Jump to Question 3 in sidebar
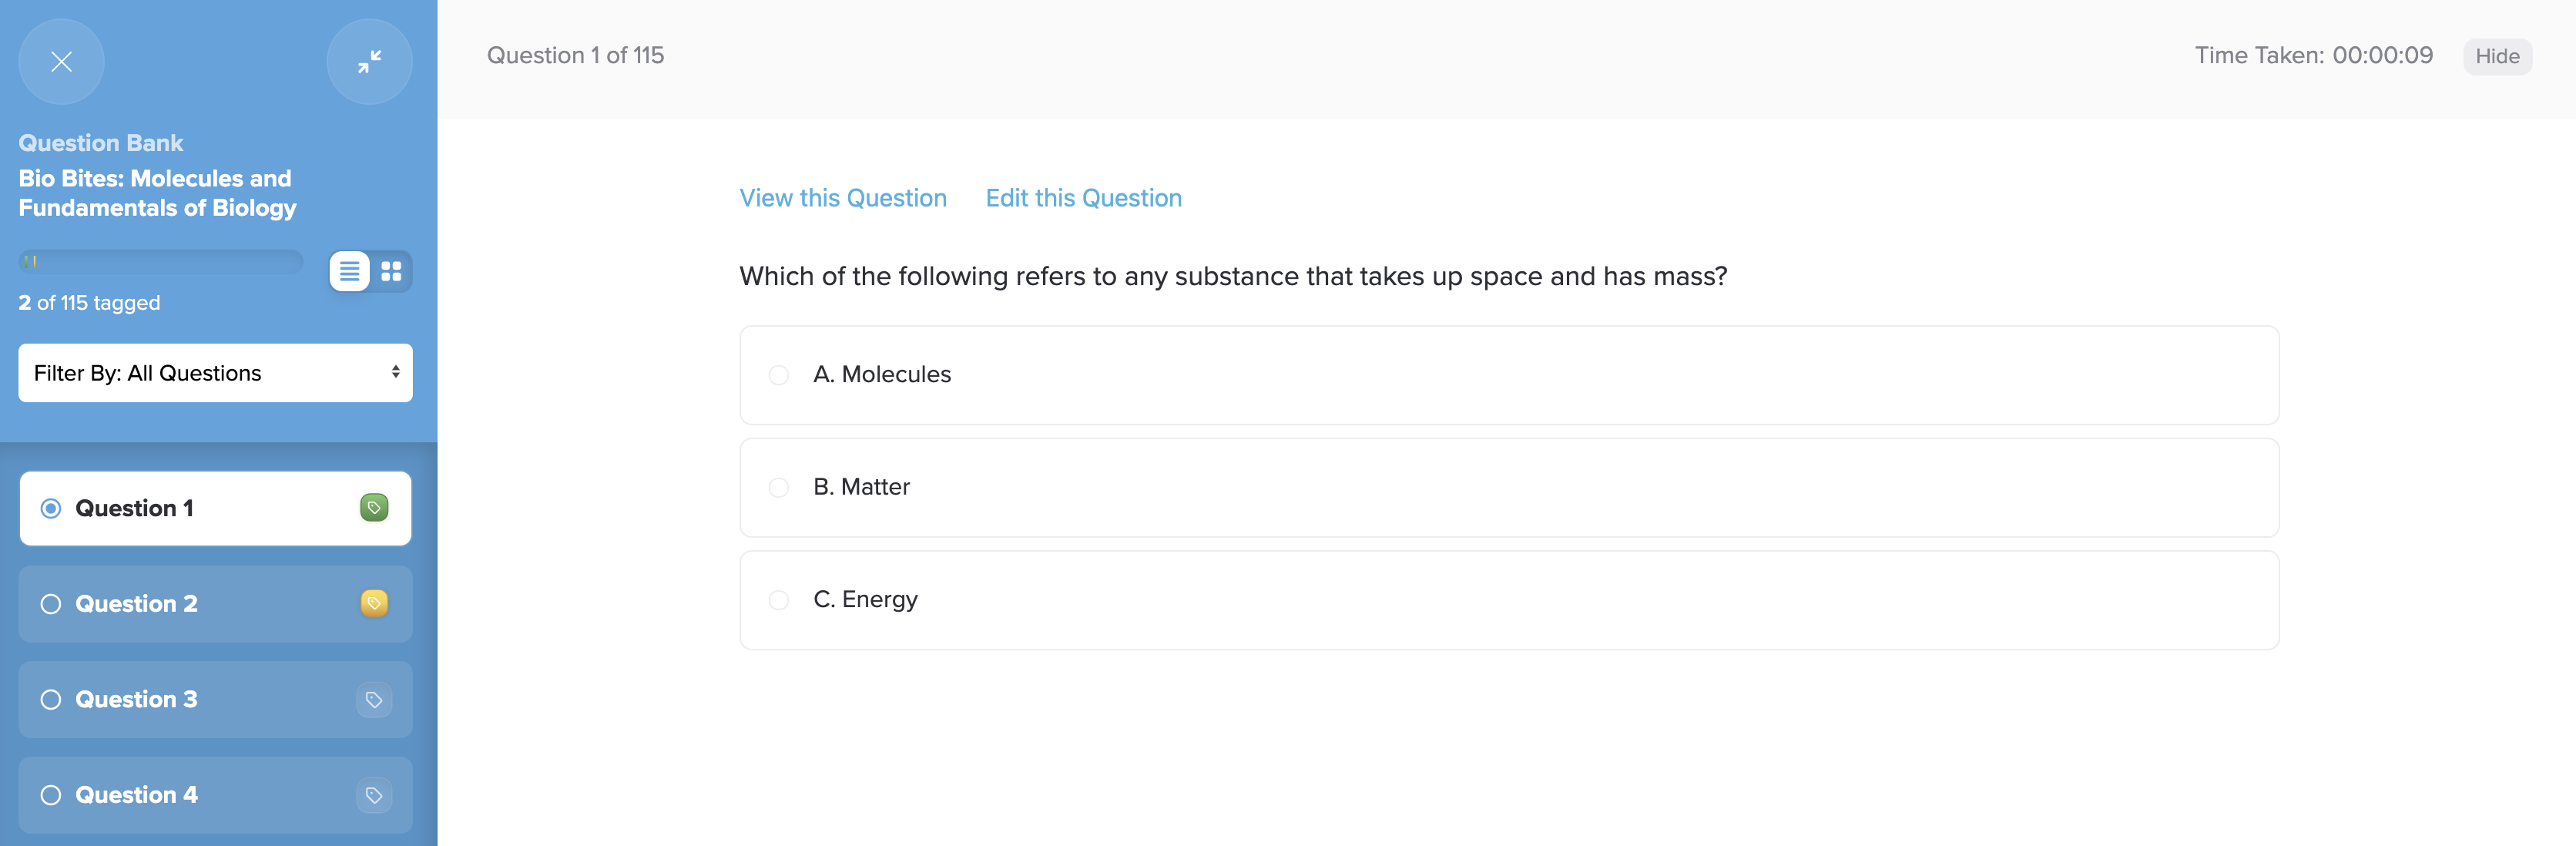This screenshot has width=2576, height=846. pyautogui.click(x=136, y=699)
